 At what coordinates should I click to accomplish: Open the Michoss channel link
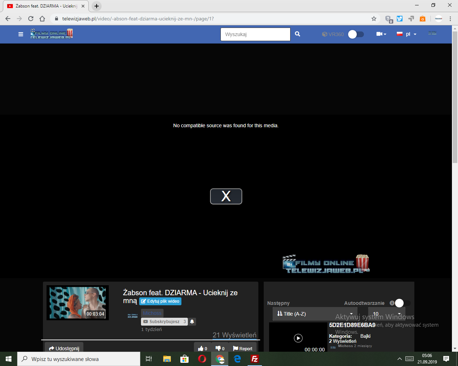pyautogui.click(x=152, y=313)
